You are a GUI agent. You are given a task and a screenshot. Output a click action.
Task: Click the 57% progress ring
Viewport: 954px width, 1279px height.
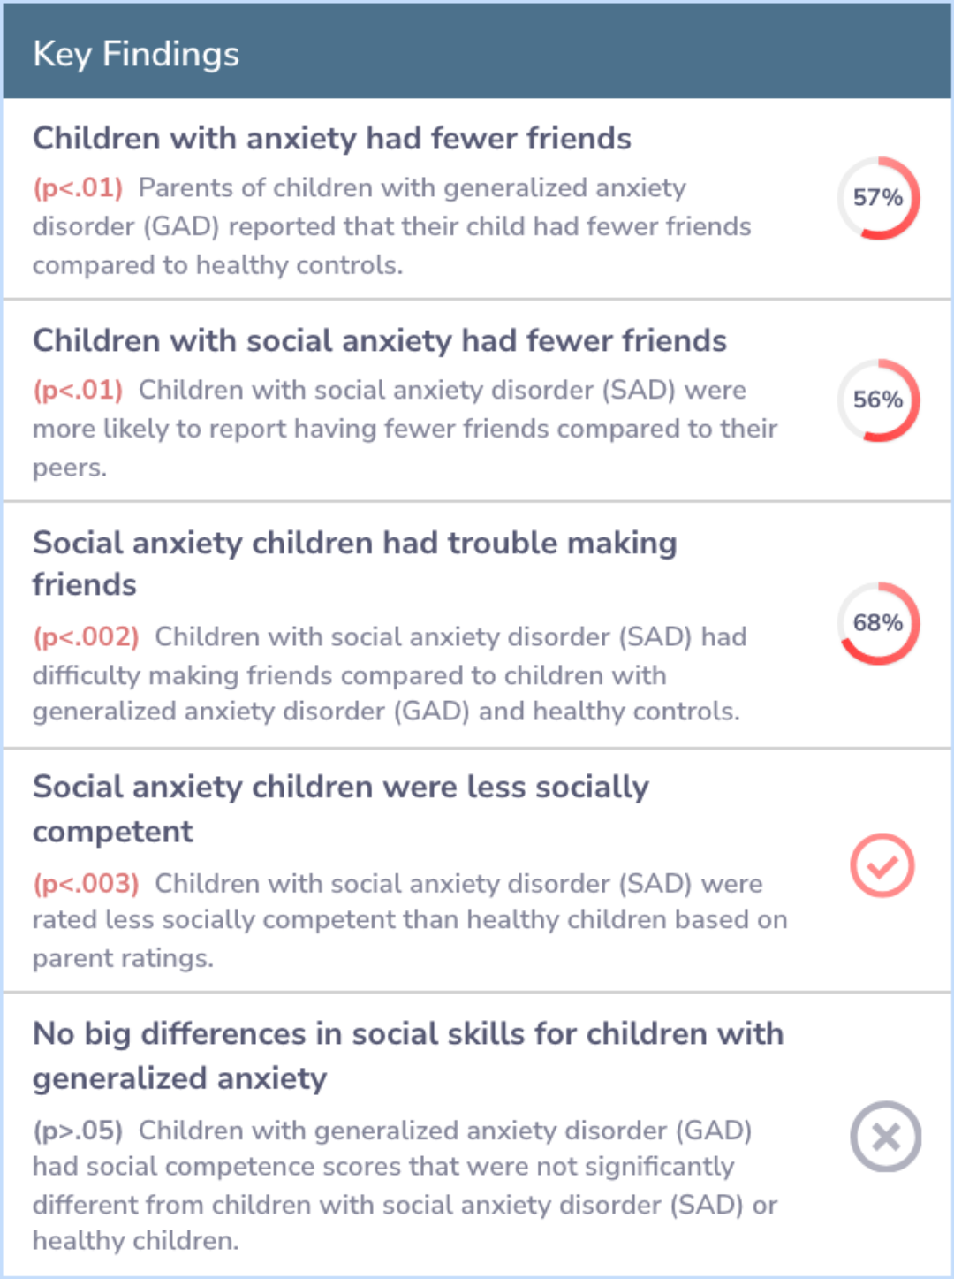(878, 198)
